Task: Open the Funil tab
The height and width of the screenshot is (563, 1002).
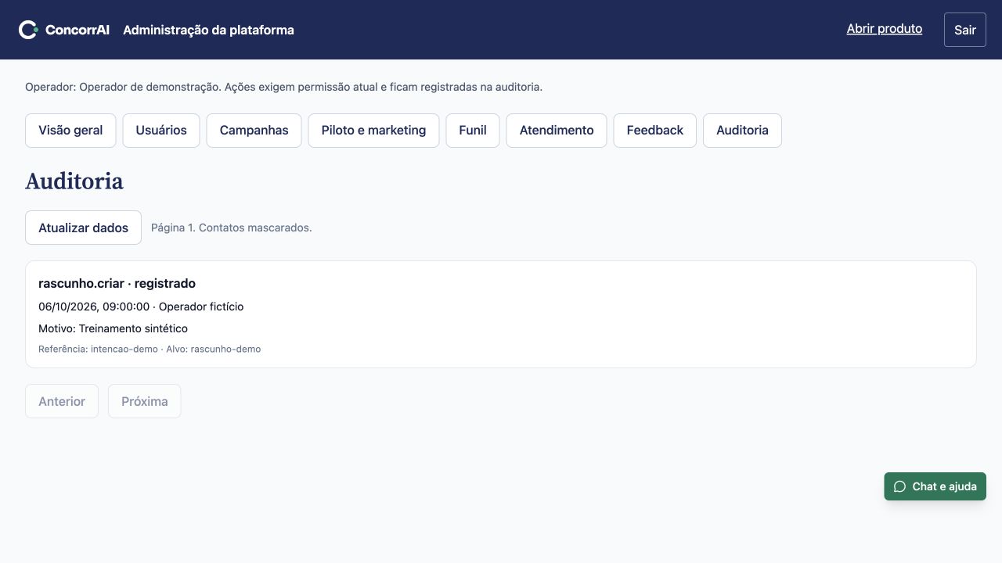Action: click(473, 131)
